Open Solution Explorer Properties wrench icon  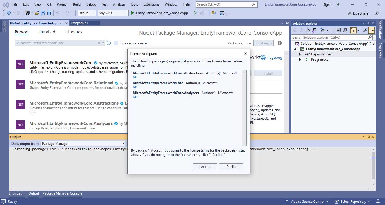(366, 30)
